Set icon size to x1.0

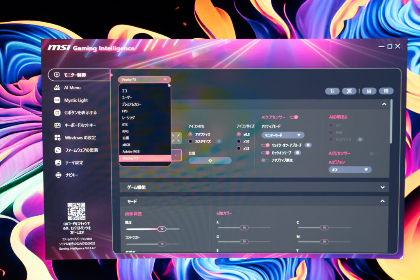pos(239,141)
